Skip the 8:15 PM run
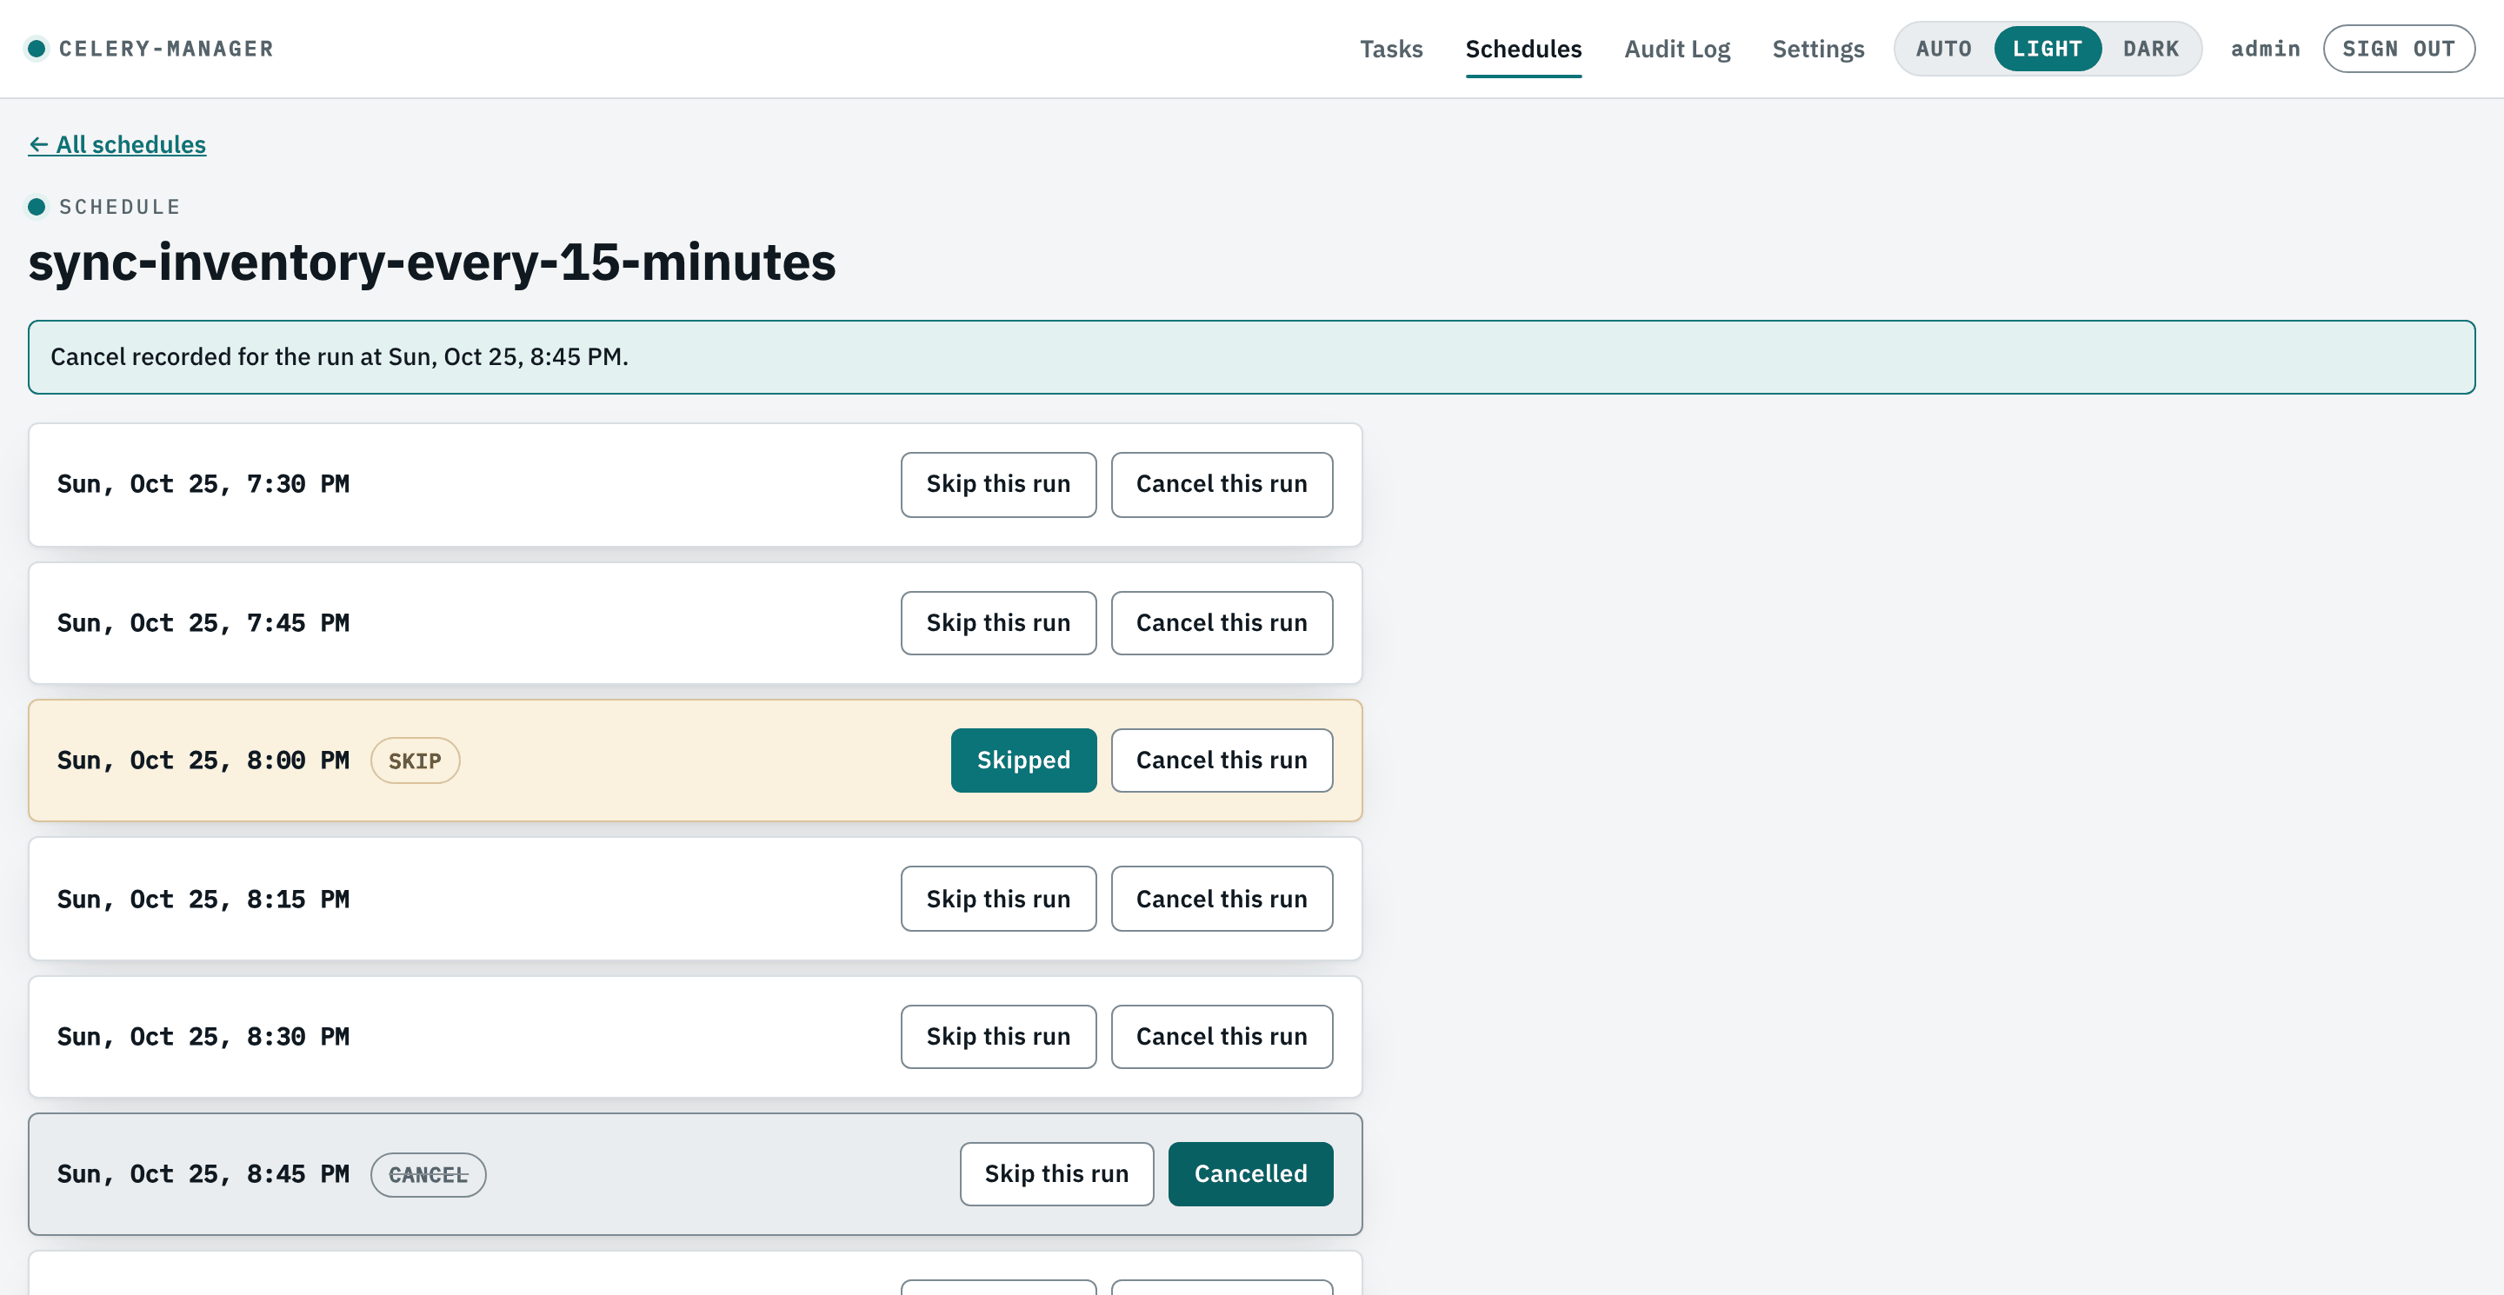The width and height of the screenshot is (2504, 1295). (998, 899)
